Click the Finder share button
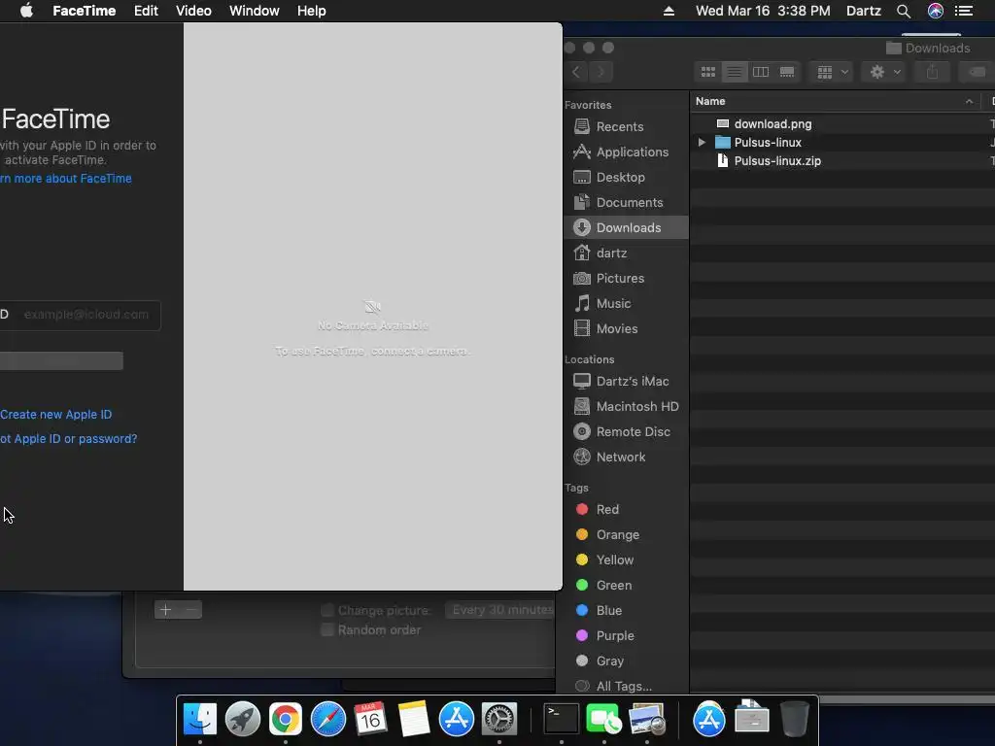Image resolution: width=995 pixels, height=746 pixels. coord(932,72)
